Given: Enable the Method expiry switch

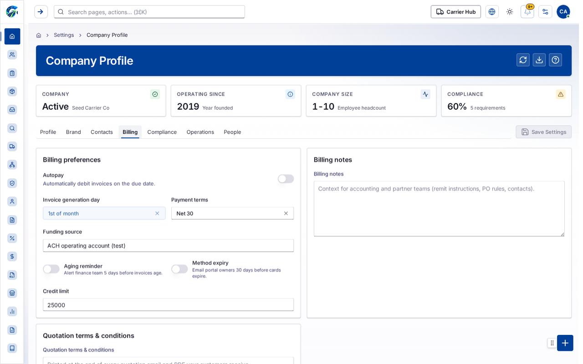Looking at the screenshot, I should (179, 269).
